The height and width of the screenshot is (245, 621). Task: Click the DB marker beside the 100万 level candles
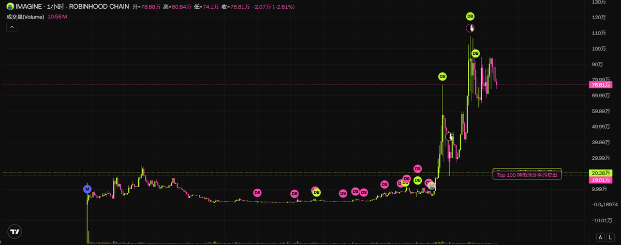click(476, 53)
